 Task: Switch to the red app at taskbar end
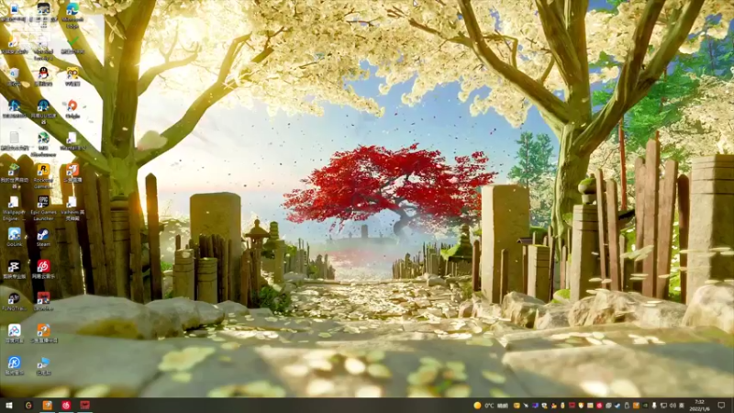pos(84,405)
